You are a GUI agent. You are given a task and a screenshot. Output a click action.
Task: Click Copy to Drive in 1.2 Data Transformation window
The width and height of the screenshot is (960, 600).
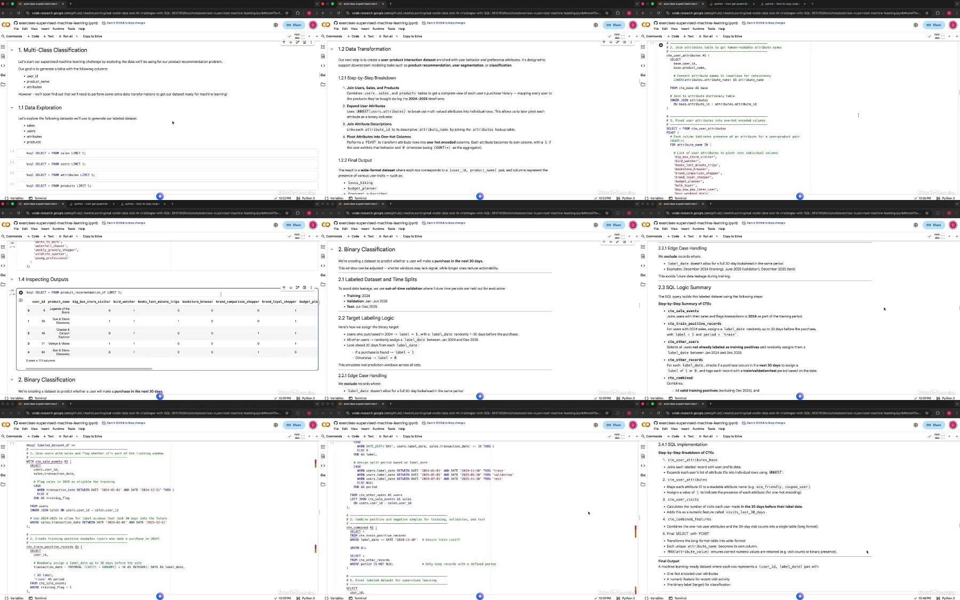[x=412, y=36]
